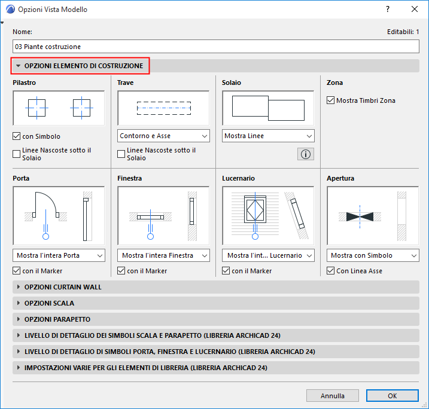429x409 pixels.
Task: Toggle Porta 'con il Marker' checkbox
Action: point(16,271)
